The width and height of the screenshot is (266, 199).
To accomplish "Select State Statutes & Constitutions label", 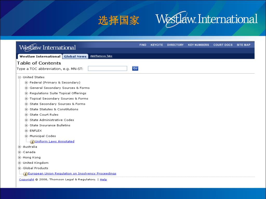I will point(54,109).
